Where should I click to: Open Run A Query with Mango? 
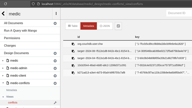click(x=20, y=30)
